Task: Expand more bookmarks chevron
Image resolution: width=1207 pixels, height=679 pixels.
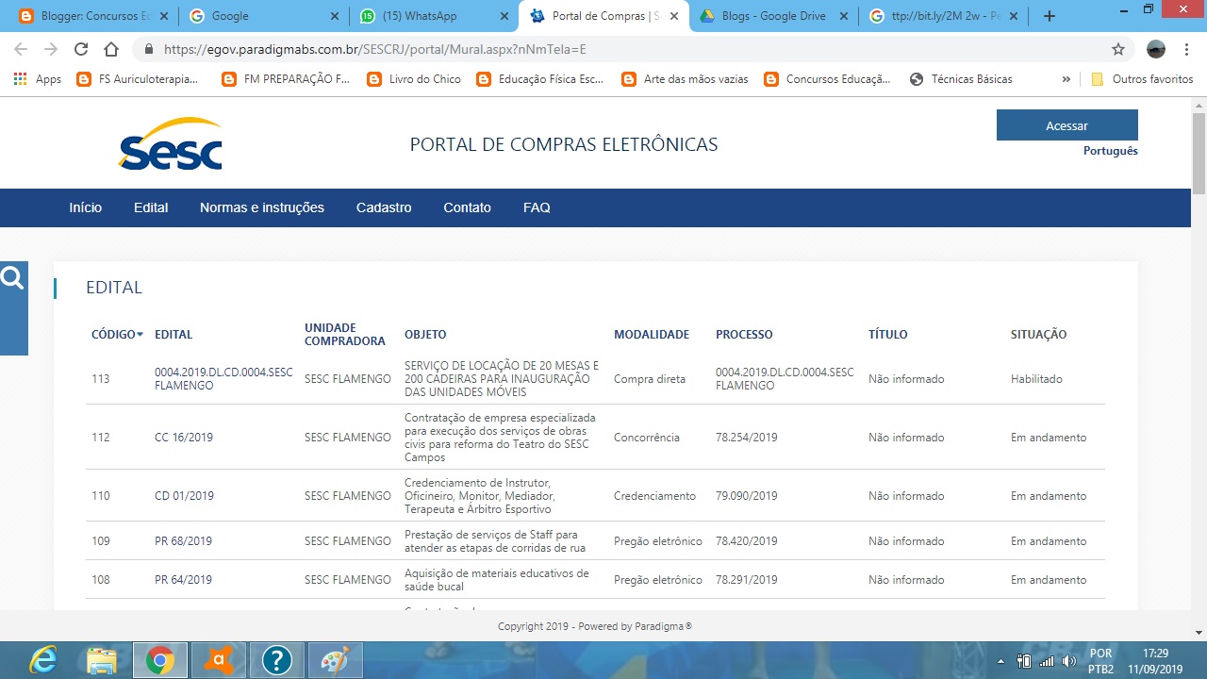Action: click(x=1066, y=79)
